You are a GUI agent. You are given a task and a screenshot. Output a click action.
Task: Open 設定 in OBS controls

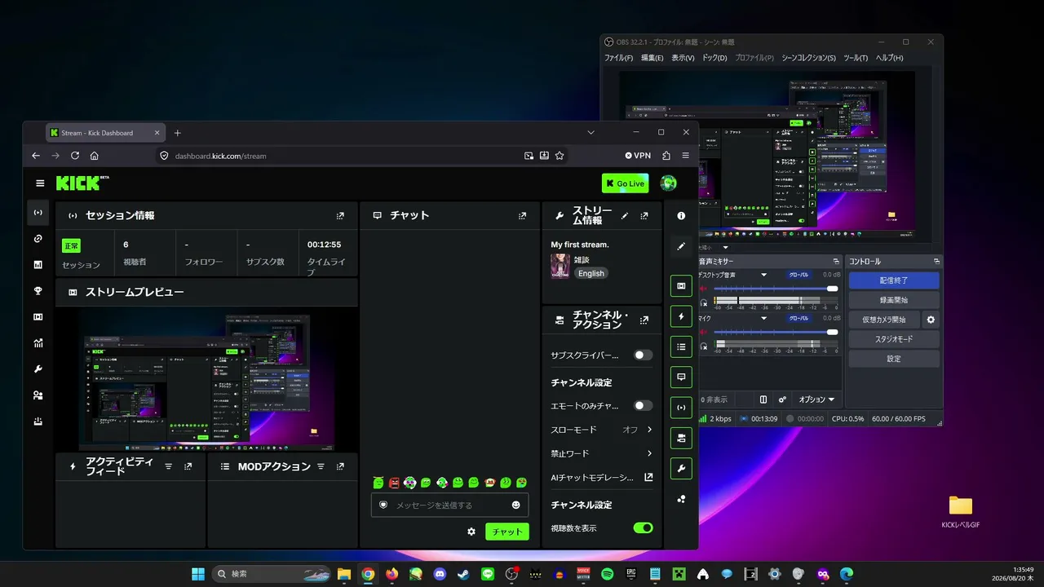[x=894, y=359]
